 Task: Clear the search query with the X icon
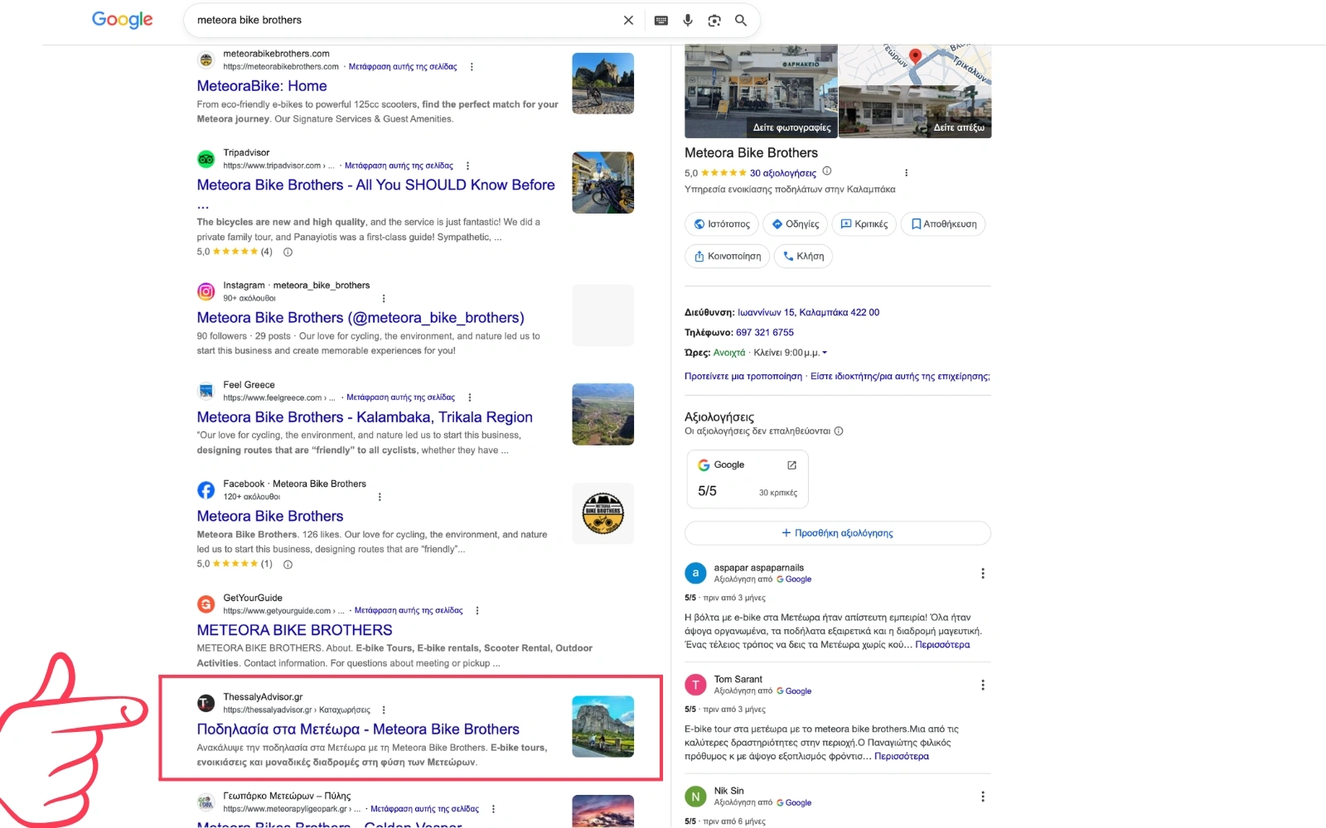tap(628, 21)
